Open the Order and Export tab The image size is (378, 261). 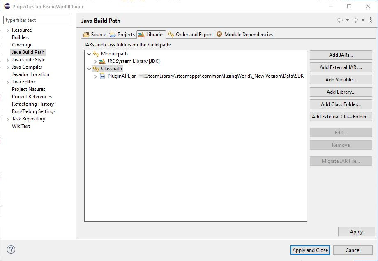pyautogui.click(x=191, y=35)
